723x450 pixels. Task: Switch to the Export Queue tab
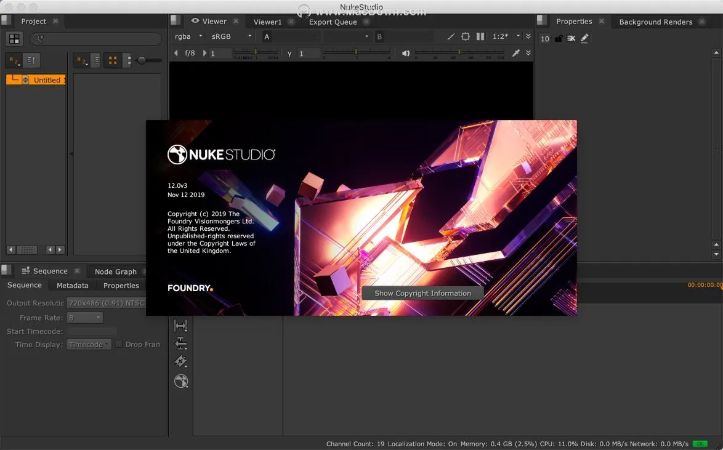pos(333,22)
